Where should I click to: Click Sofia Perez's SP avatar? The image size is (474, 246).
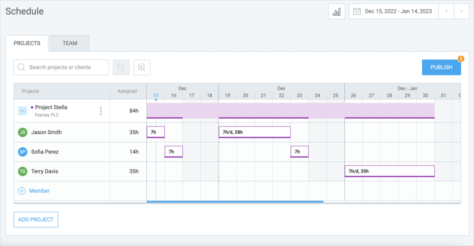(x=23, y=151)
